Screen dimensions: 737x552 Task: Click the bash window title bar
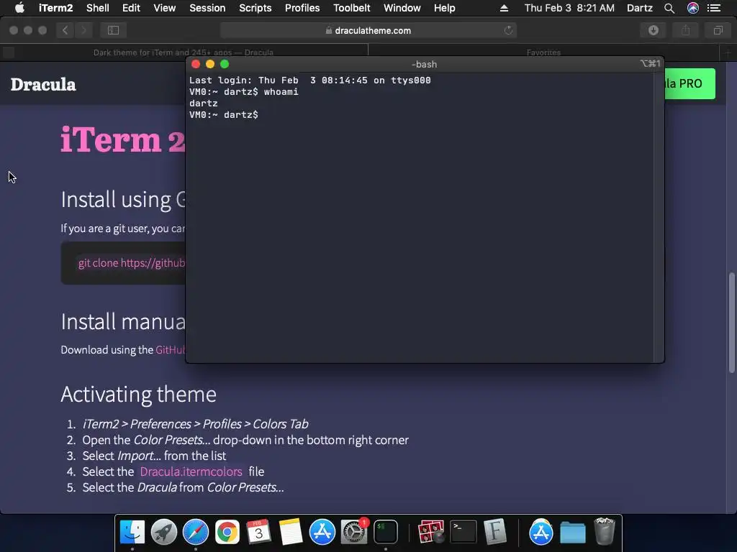(425, 64)
